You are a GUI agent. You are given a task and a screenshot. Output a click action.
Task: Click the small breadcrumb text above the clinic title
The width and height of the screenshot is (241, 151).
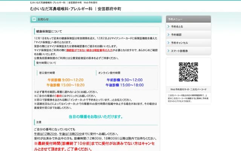tap(64, 3)
